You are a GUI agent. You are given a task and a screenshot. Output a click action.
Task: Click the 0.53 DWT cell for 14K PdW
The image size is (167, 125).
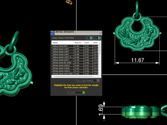[x=88, y=74]
